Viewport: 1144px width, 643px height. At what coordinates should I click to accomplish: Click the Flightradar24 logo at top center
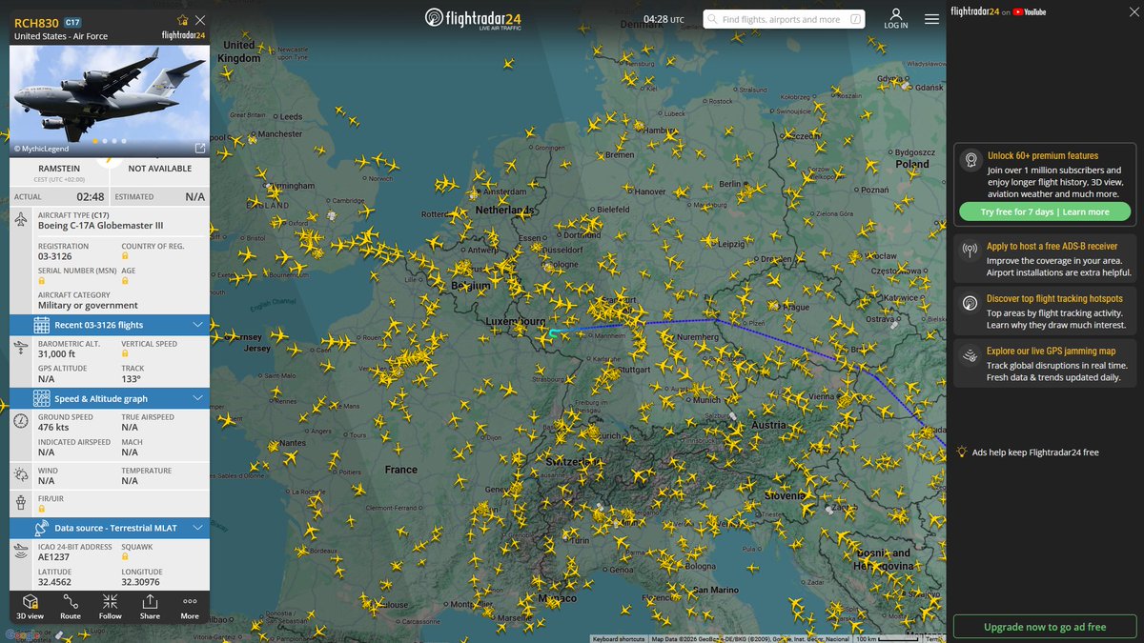(475, 19)
